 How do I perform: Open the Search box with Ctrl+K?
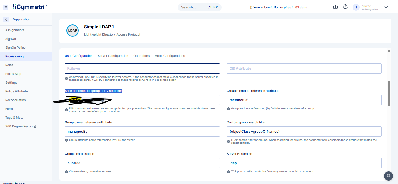pos(200,7)
